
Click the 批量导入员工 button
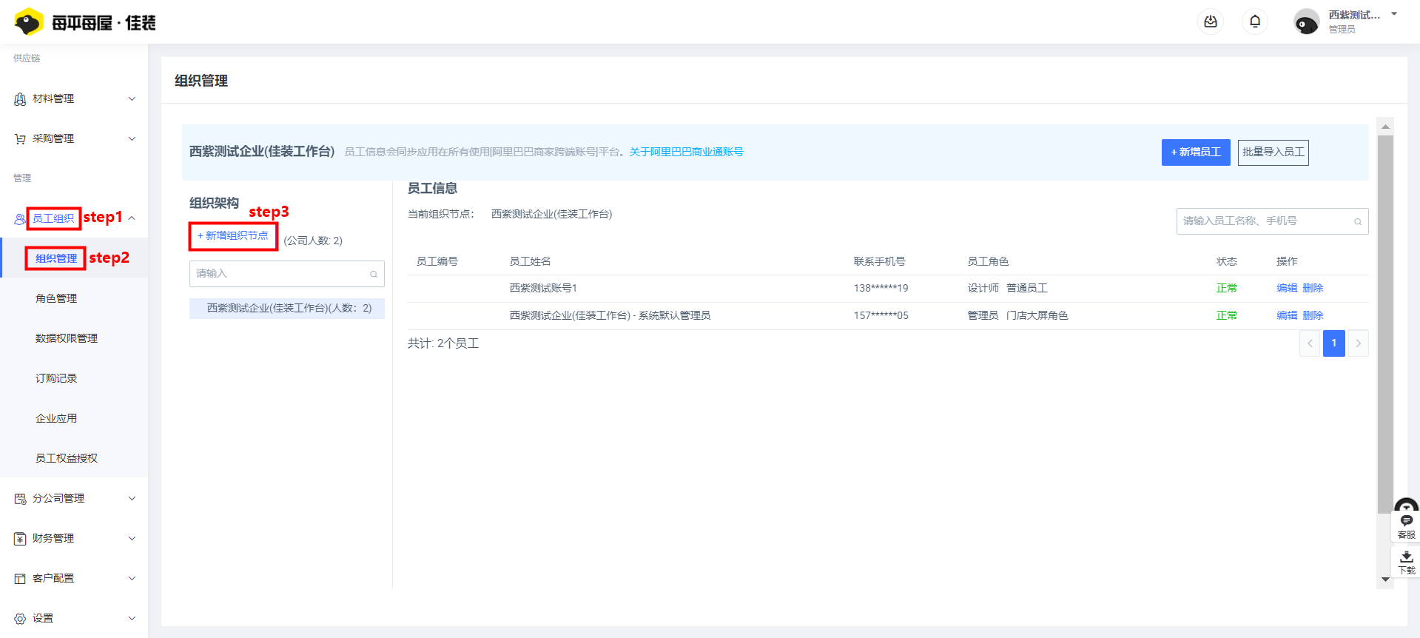click(x=1273, y=152)
